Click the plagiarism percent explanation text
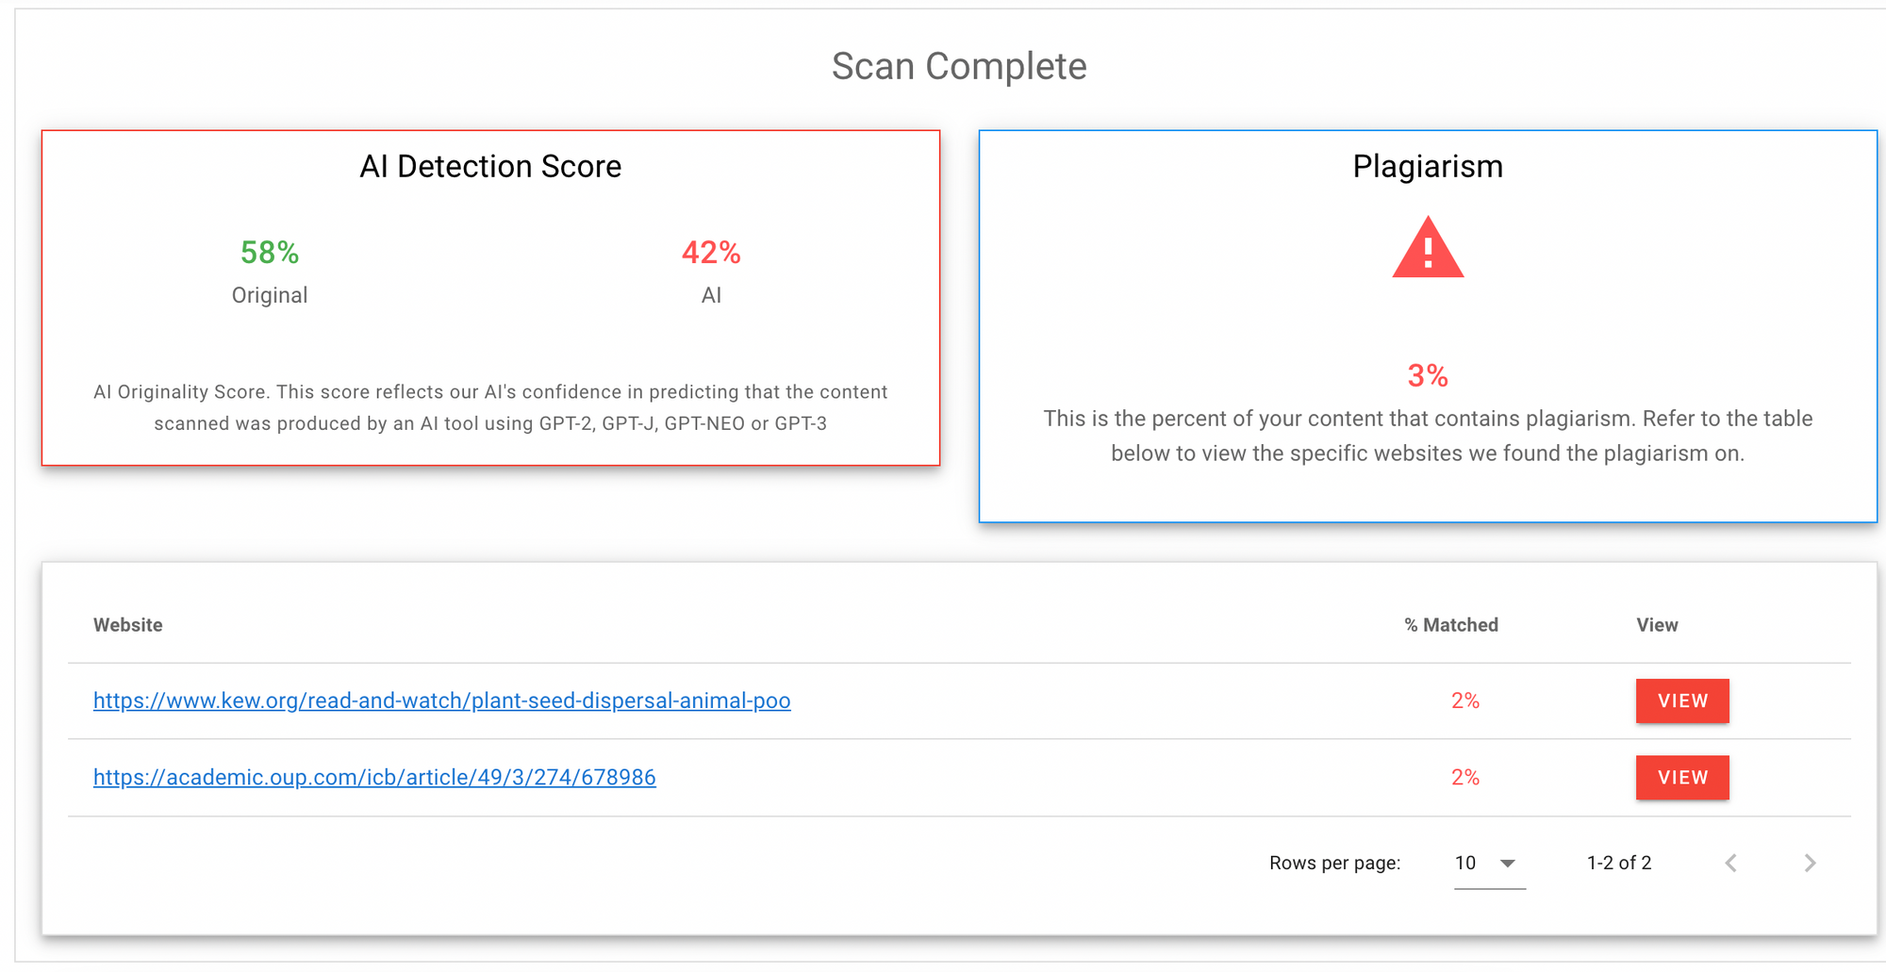 click(x=1428, y=436)
